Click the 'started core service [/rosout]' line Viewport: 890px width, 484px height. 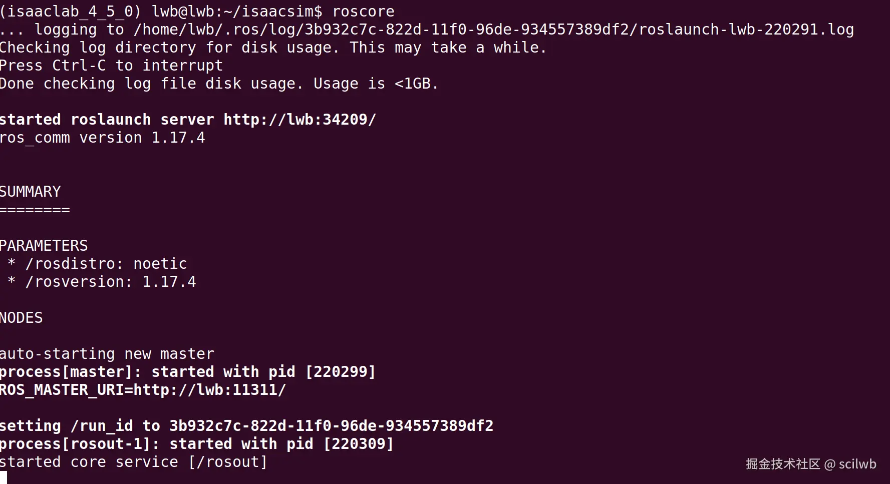(133, 462)
